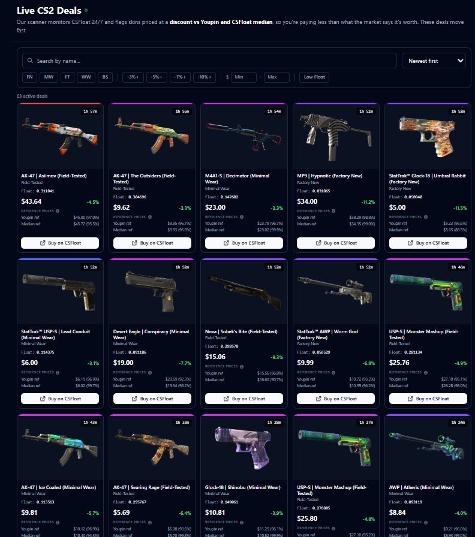Click info icon on AWP Atheris reference prices
This screenshot has width=475, height=537.
426,523
